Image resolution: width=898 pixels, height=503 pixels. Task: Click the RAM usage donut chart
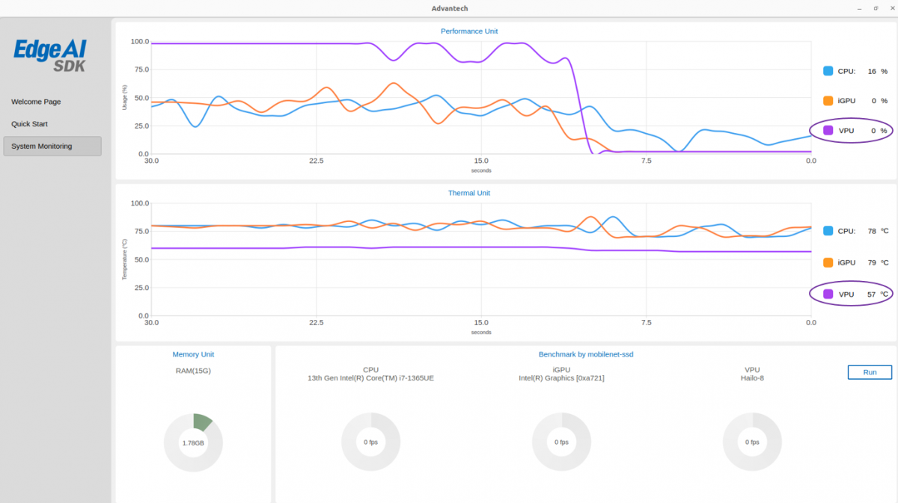tap(193, 442)
